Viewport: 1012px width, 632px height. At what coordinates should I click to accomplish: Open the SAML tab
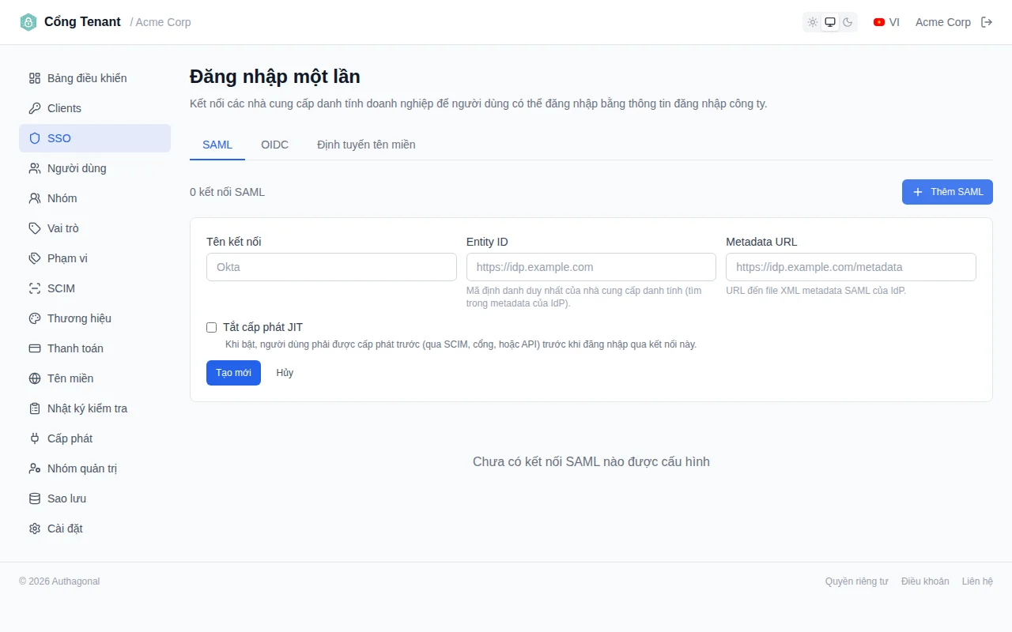click(217, 145)
